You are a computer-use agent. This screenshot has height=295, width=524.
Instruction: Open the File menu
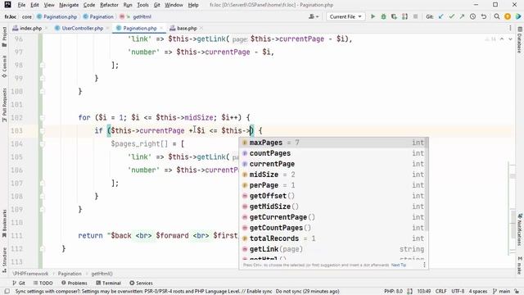[21, 5]
